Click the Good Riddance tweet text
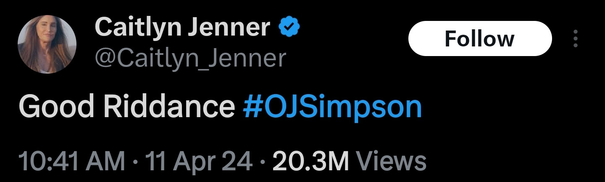The height and width of the screenshot is (182, 605). 126,107
